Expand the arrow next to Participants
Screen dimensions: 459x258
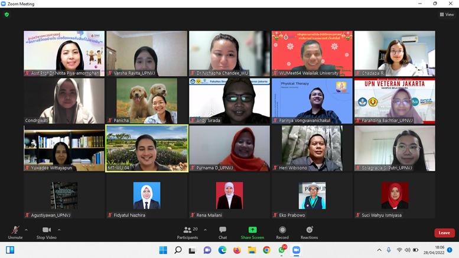tap(205, 230)
